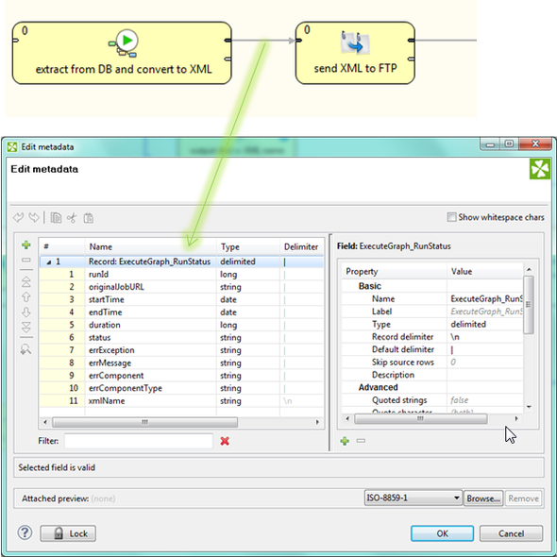Click the Edit metadata title bar icon

12,146
